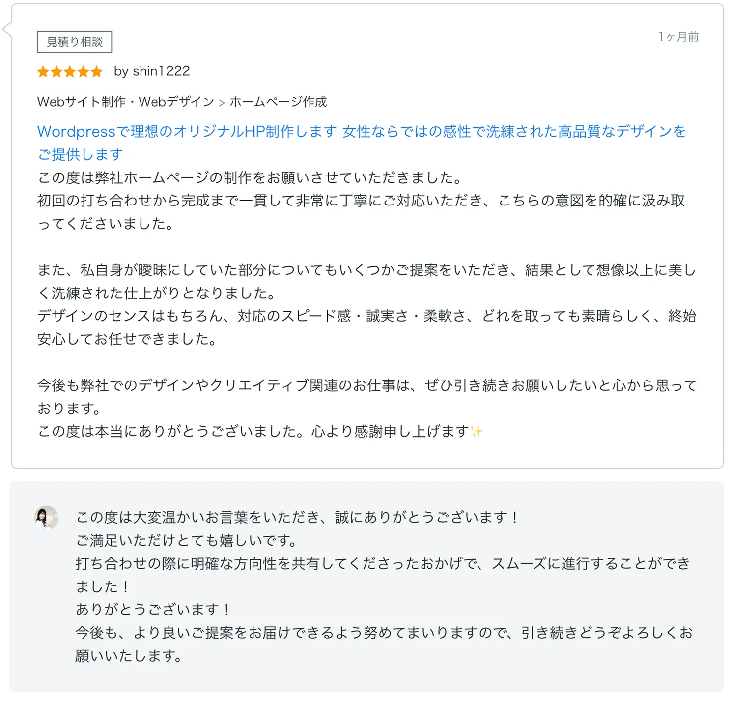Click the reply sentence starting 今後も、より良いご提案
This screenshot has width=732, height=703.
[383, 633]
